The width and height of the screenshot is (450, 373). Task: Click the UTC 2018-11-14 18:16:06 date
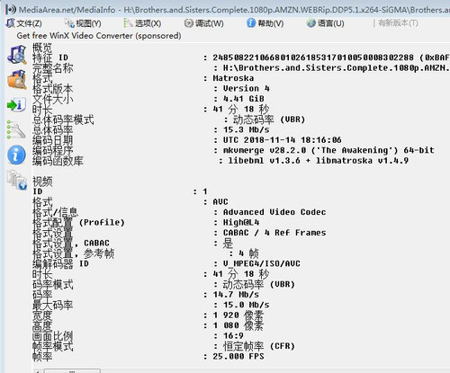click(283, 140)
